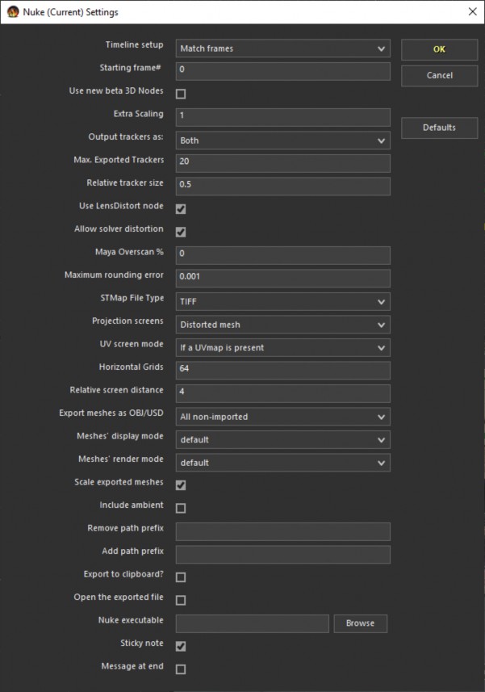This screenshot has height=692, width=485.
Task: Click the OK button
Action: tap(439, 49)
